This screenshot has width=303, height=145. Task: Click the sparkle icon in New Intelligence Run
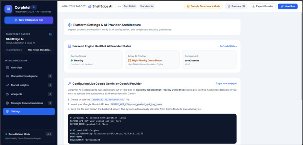(x=16, y=20)
